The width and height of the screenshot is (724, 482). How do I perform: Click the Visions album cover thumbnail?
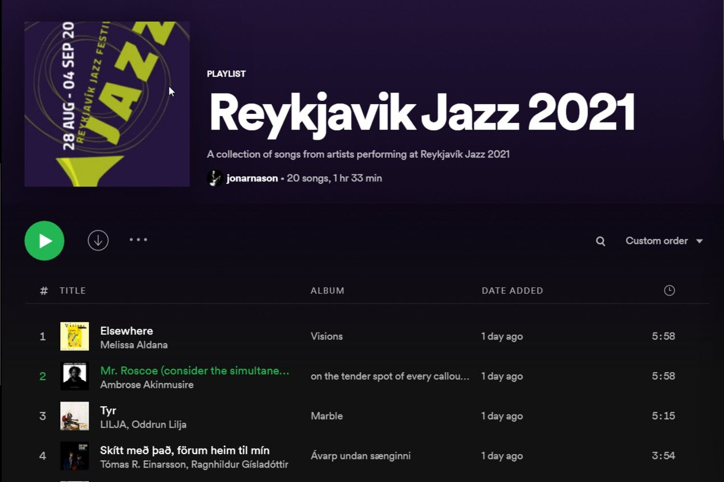74,336
